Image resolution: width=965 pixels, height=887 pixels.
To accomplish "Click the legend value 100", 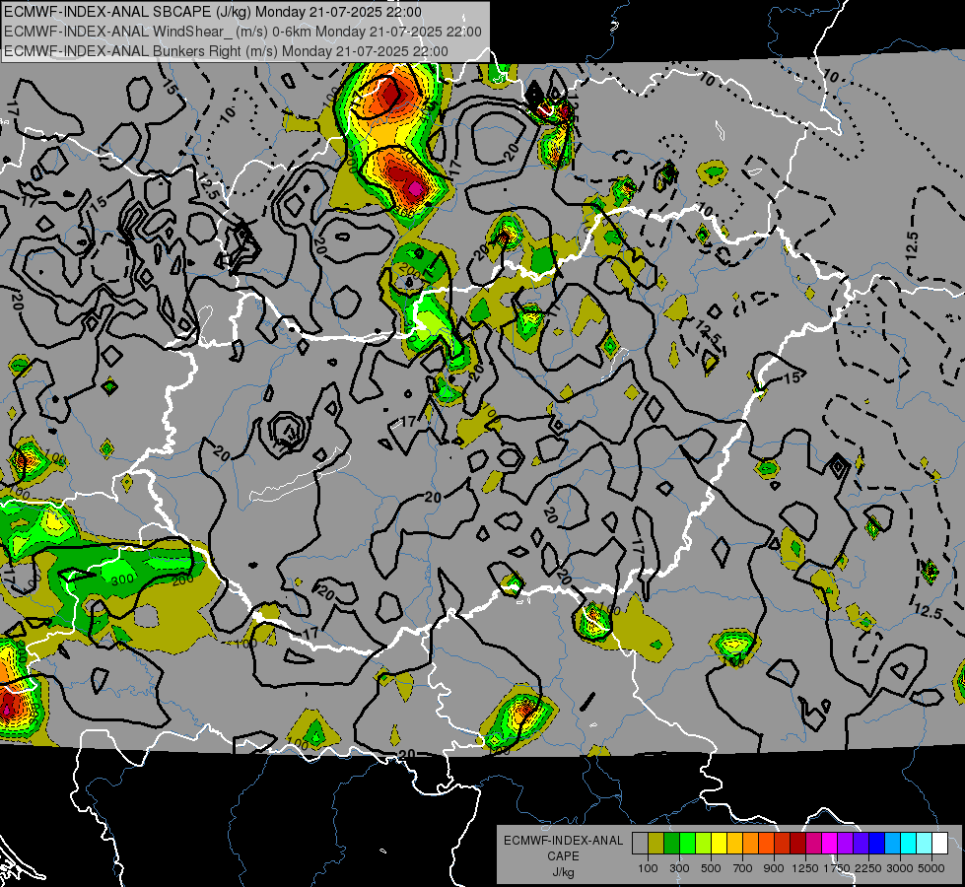I will tap(648, 868).
